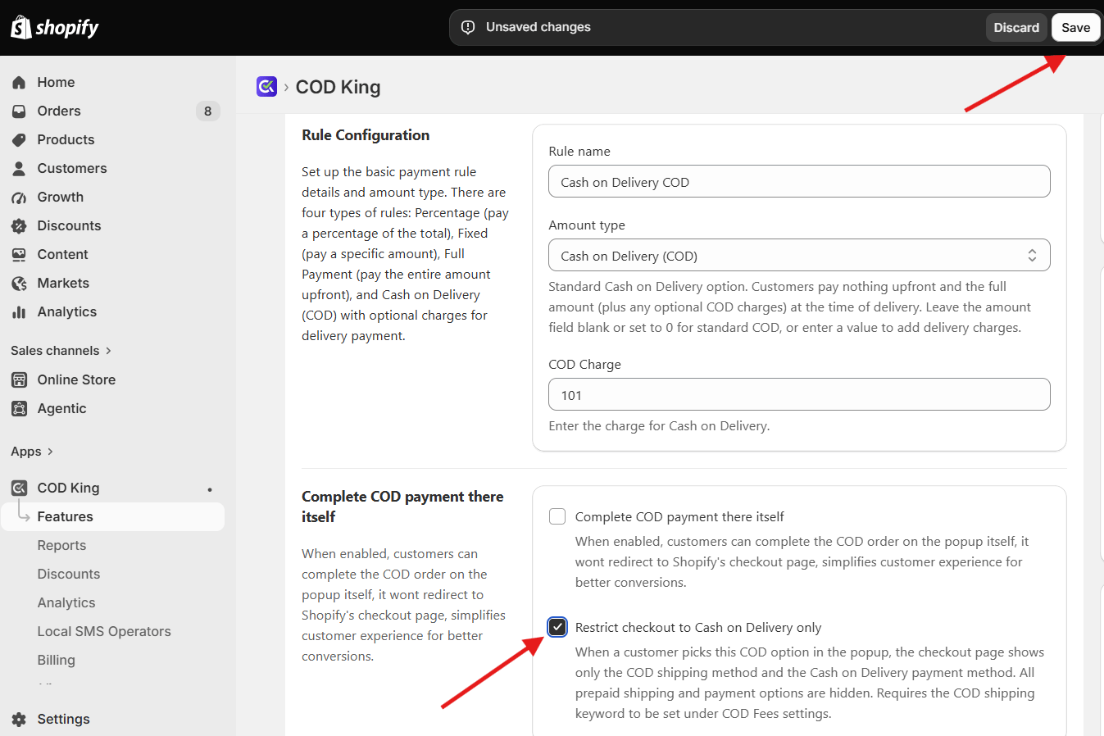This screenshot has width=1104, height=736.
Task: Click the COD King sidebar app icon
Action: click(x=19, y=488)
